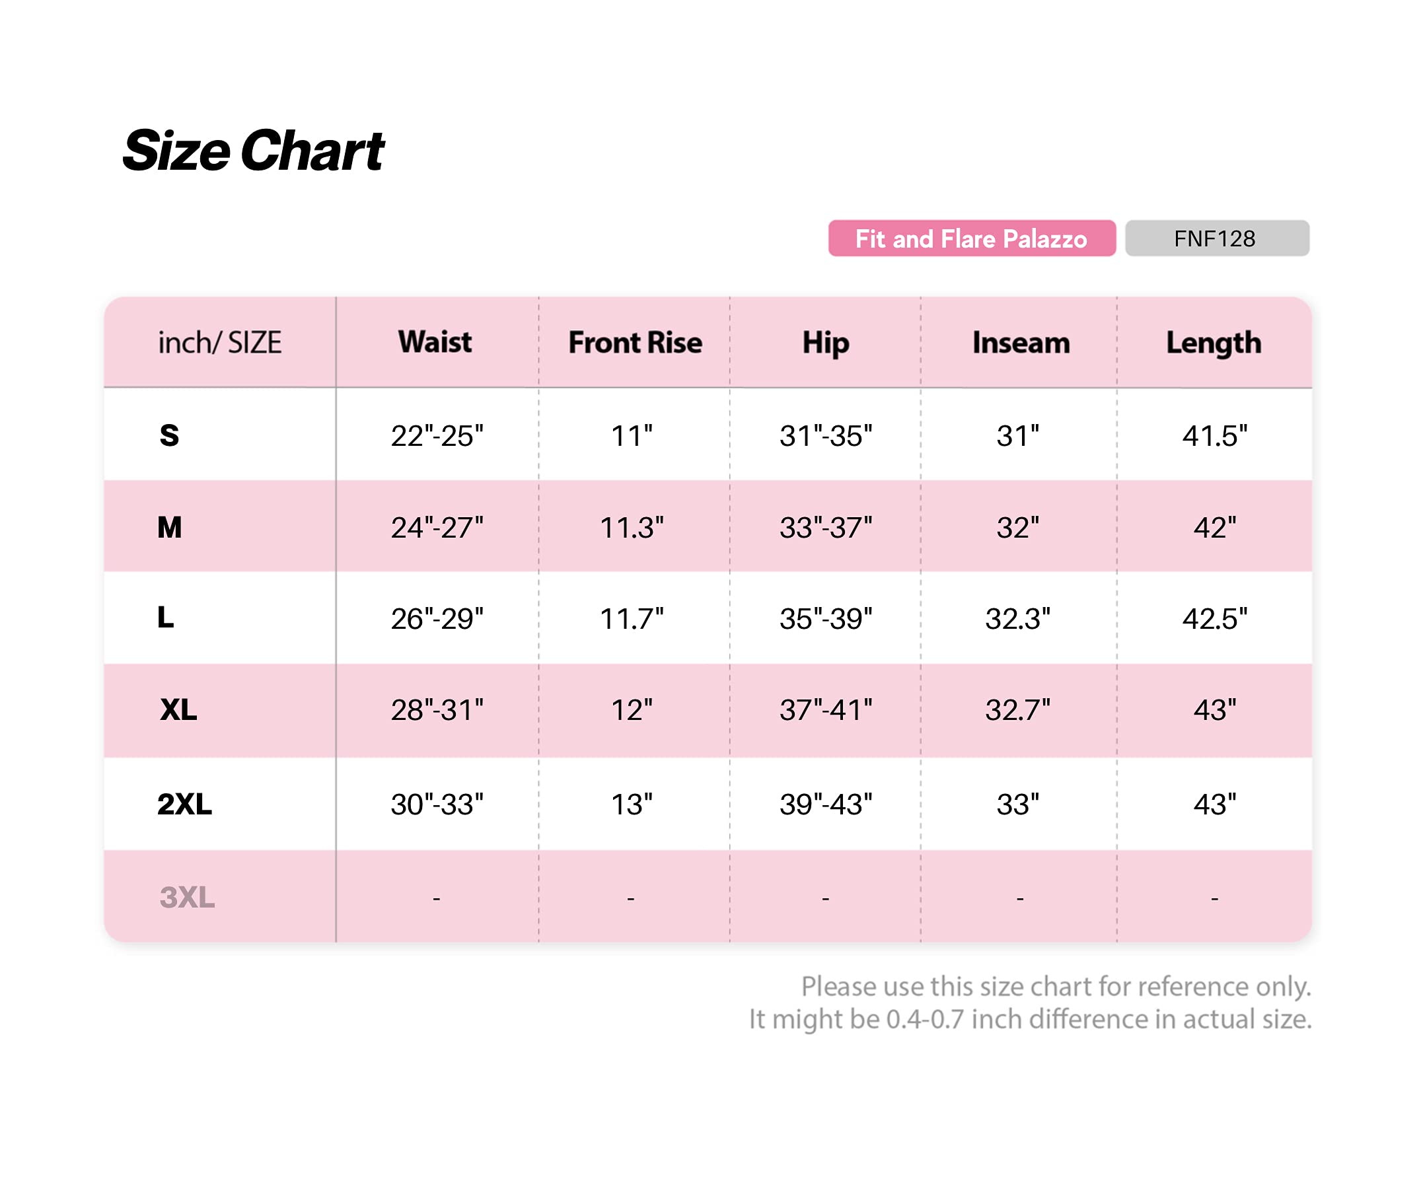The image size is (1423, 1181).
Task: Click the Size Chart title
Action: (254, 151)
